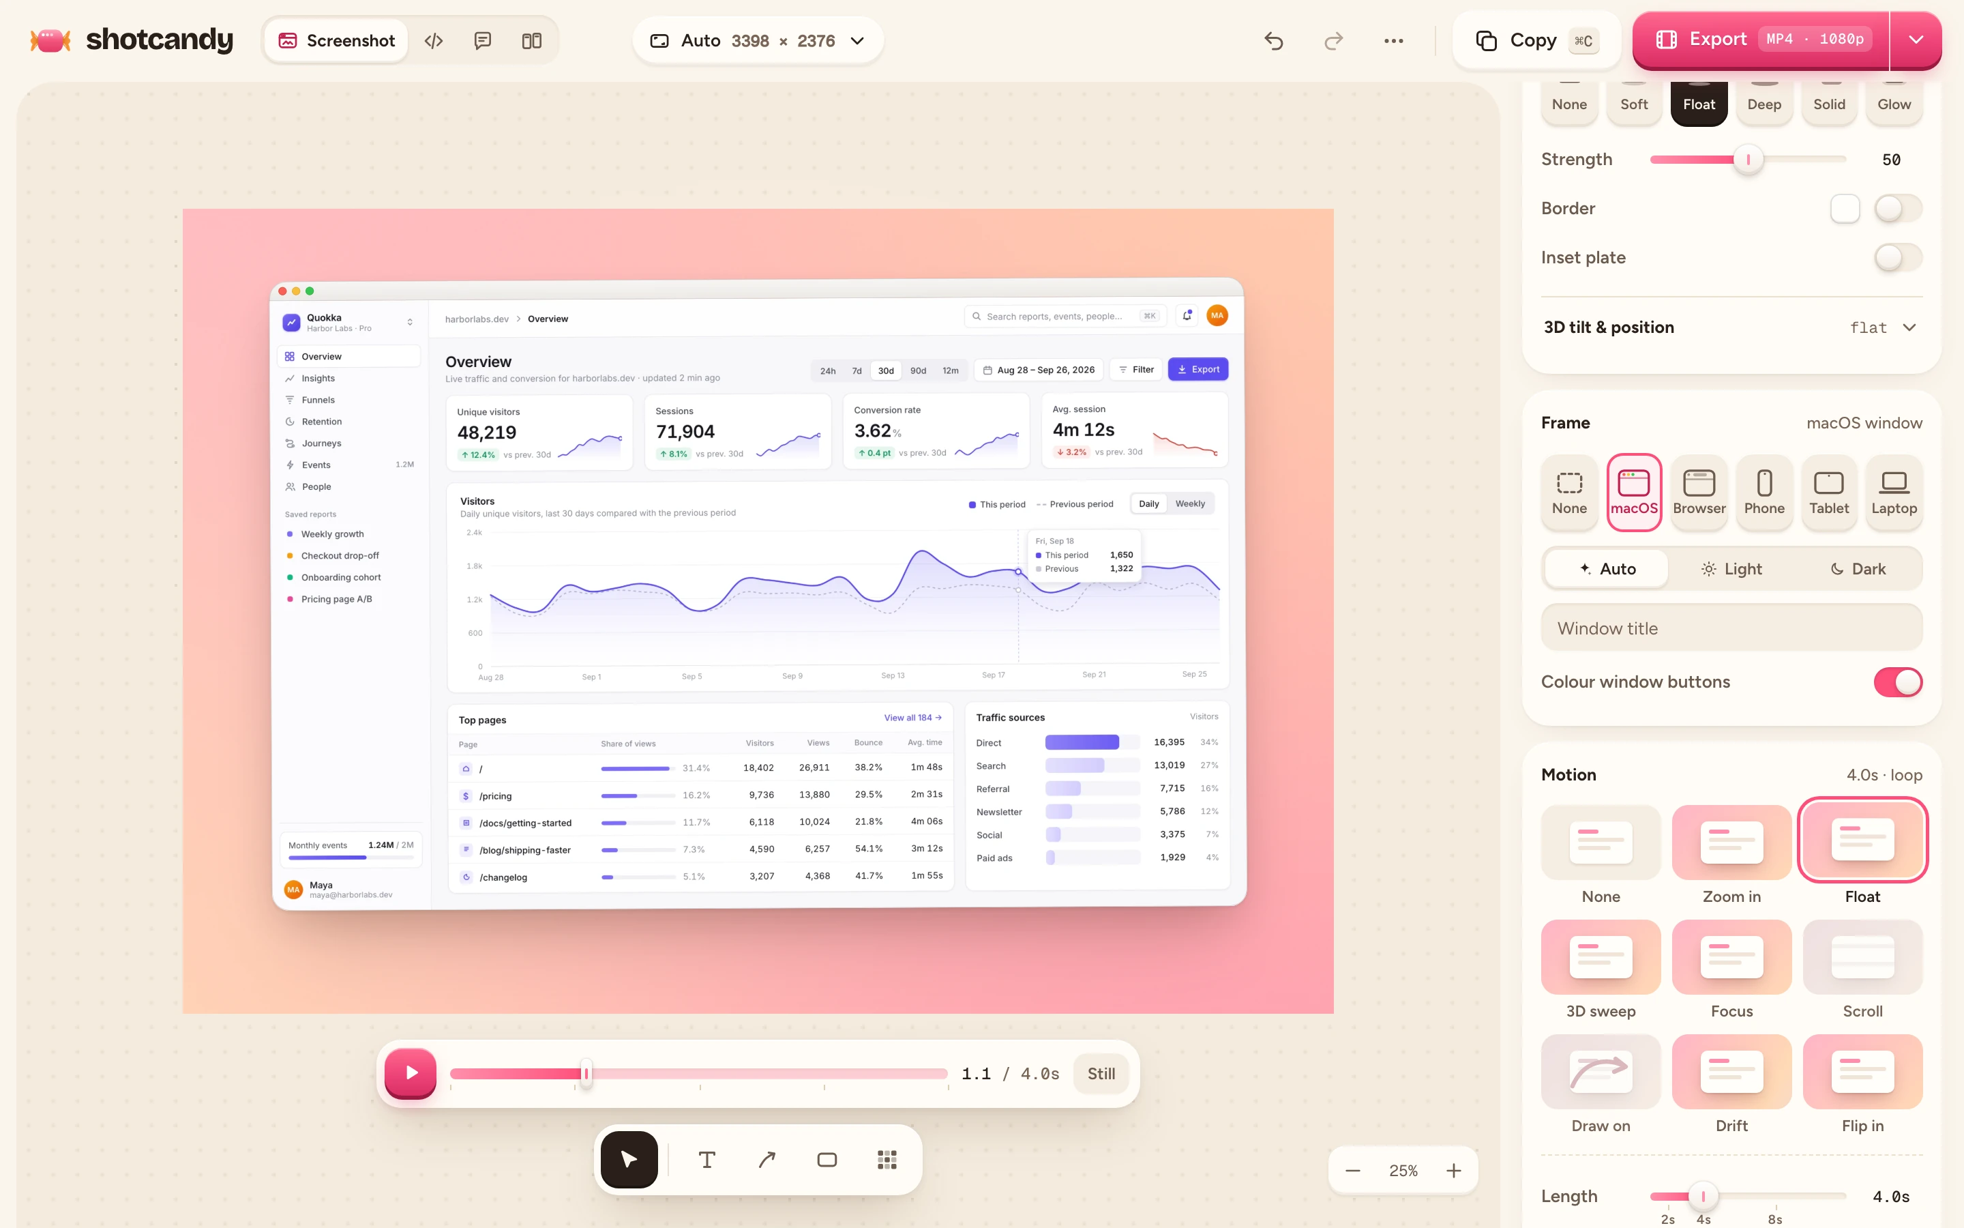1964x1228 pixels.
Task: Select the pixelate grid tool
Action: pyautogui.click(x=887, y=1159)
